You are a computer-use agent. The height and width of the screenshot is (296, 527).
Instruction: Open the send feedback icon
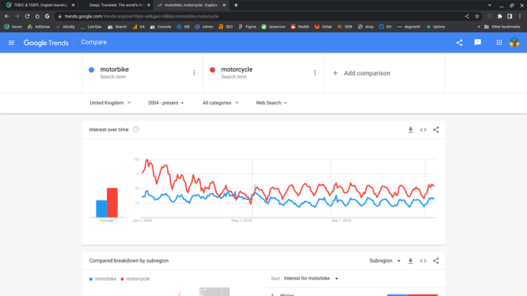pyautogui.click(x=477, y=43)
